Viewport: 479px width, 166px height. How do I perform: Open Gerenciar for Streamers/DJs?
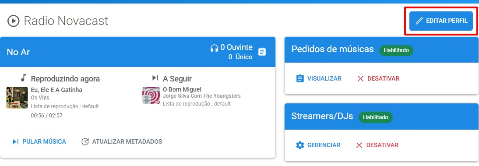(x=318, y=145)
